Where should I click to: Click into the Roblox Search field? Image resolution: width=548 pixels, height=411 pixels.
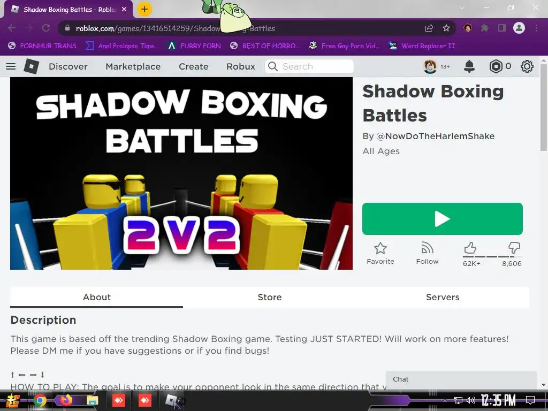(309, 66)
